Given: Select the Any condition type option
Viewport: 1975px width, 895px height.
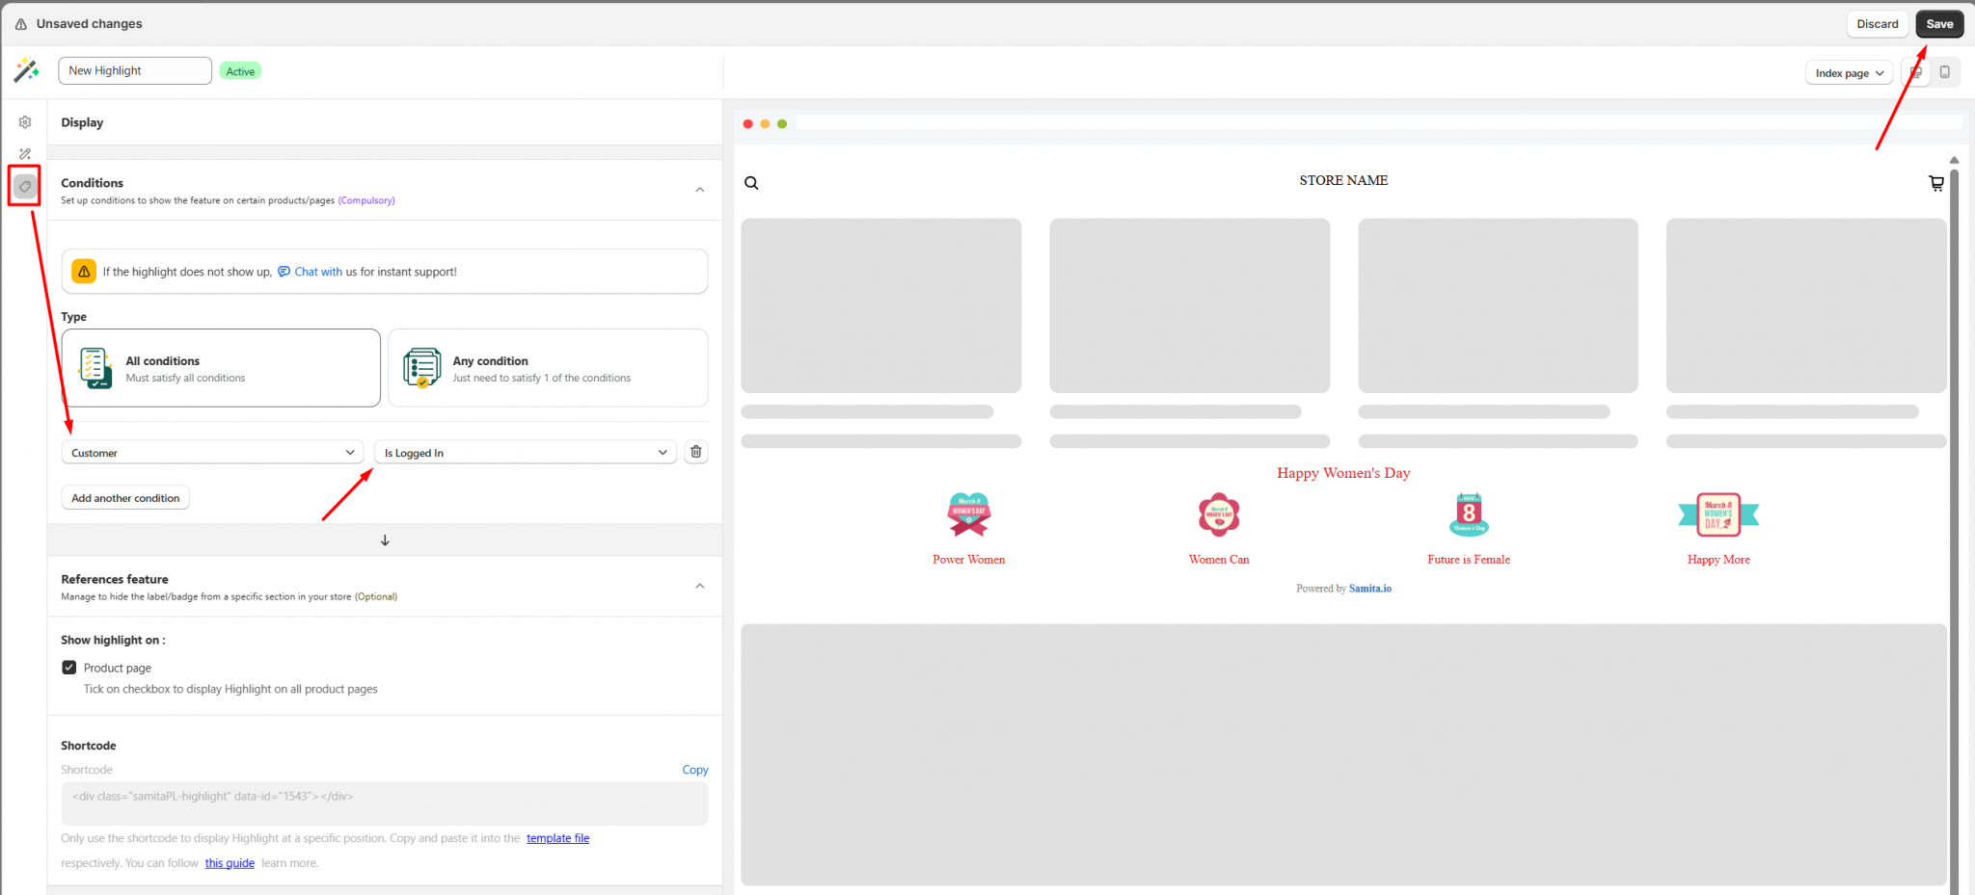Looking at the screenshot, I should pos(548,368).
